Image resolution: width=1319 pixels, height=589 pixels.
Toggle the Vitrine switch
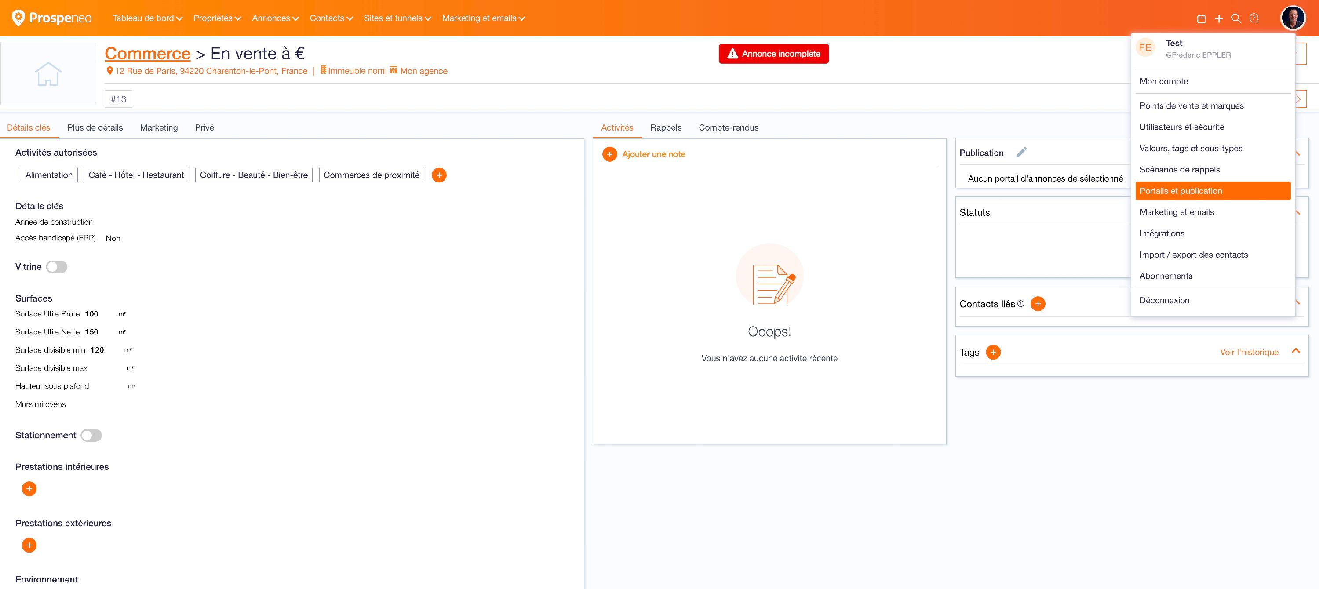coord(56,267)
